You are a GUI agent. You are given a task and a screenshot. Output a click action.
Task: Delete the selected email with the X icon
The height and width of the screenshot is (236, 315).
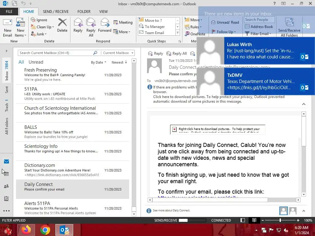click(62, 25)
